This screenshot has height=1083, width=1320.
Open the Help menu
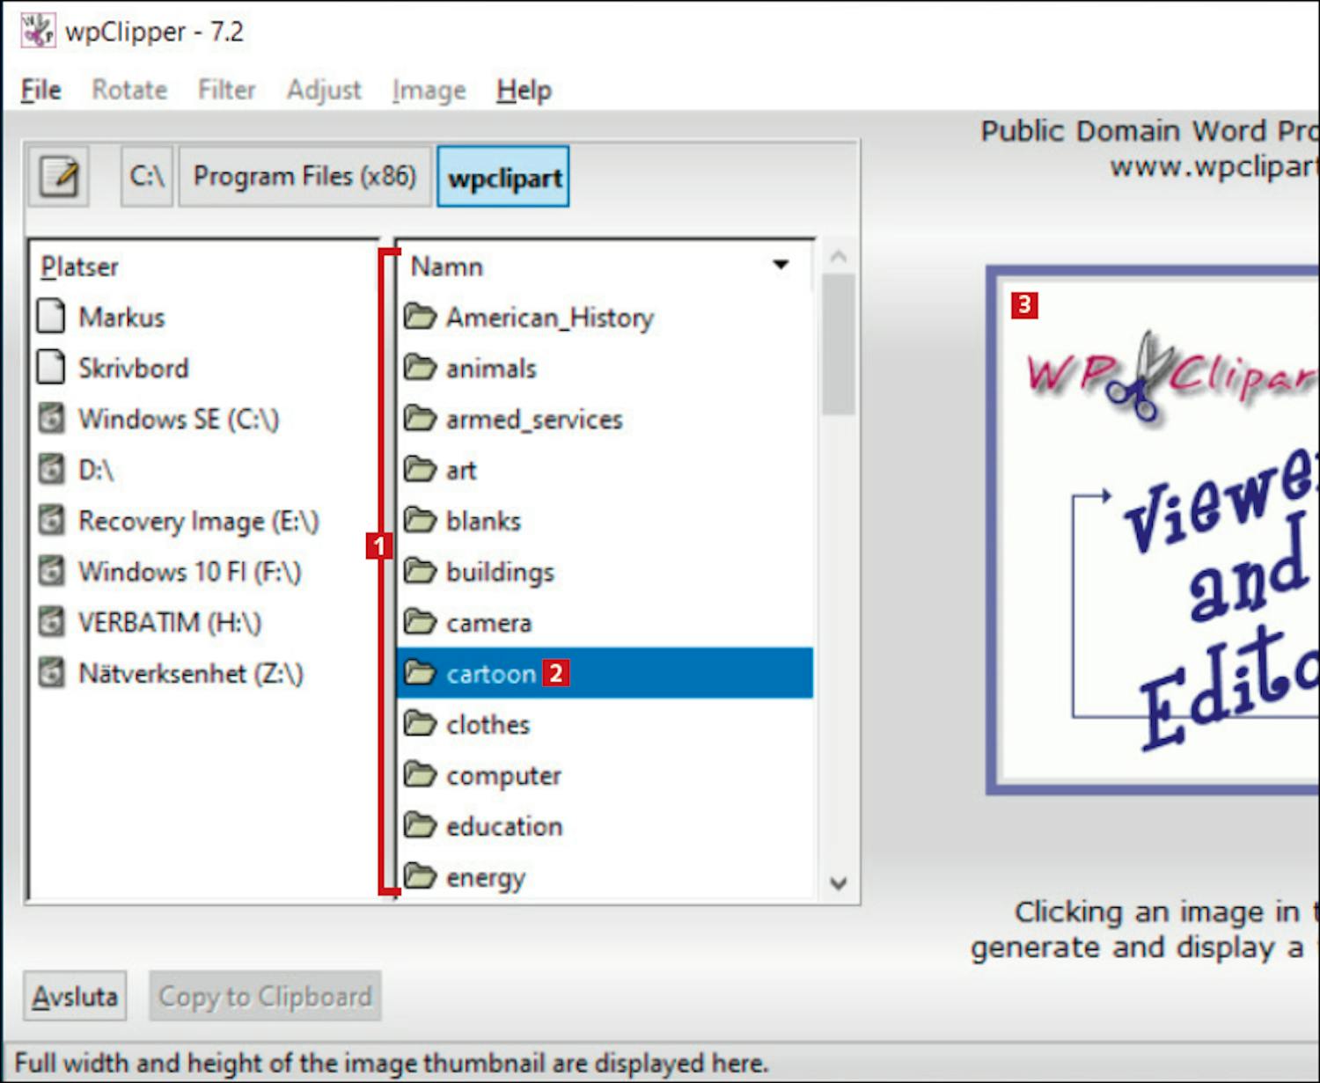524,90
